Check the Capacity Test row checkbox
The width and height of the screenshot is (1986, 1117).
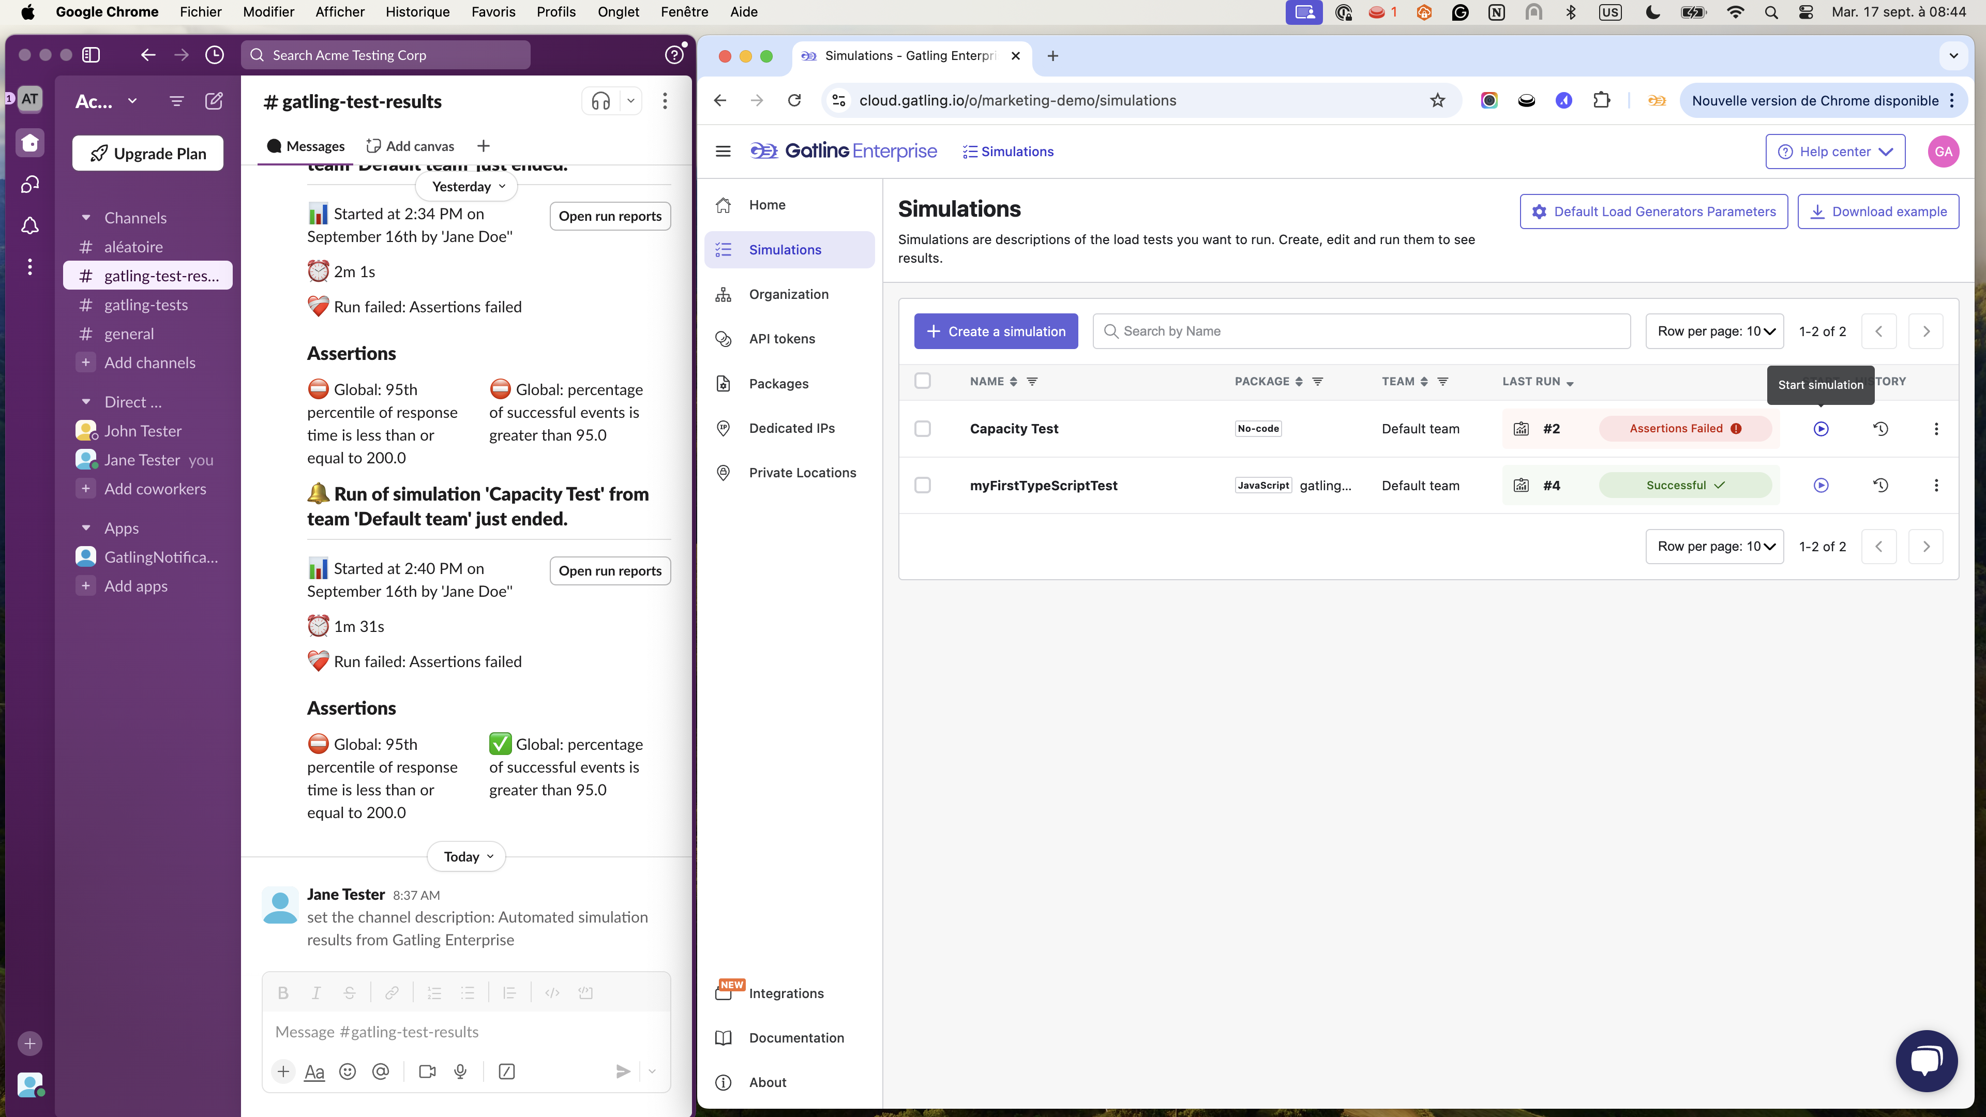pyautogui.click(x=922, y=429)
